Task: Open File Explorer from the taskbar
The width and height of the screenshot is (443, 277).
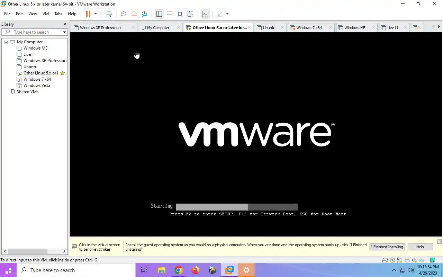Action: (x=162, y=270)
